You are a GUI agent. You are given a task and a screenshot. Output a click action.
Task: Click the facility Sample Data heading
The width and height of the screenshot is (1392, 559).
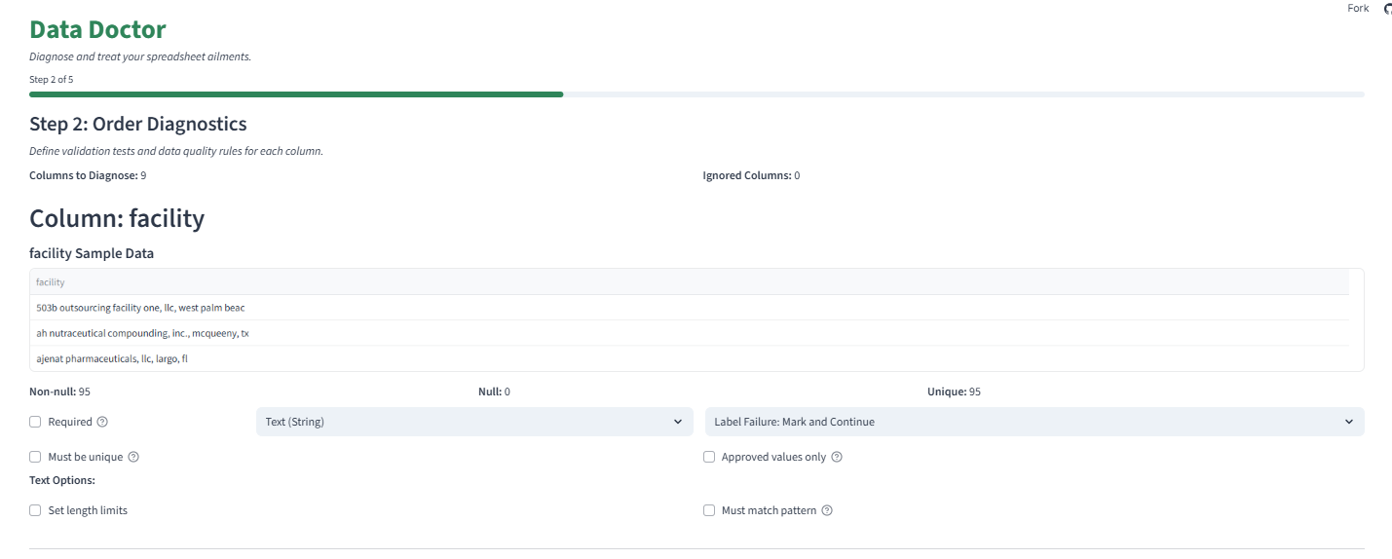click(92, 253)
